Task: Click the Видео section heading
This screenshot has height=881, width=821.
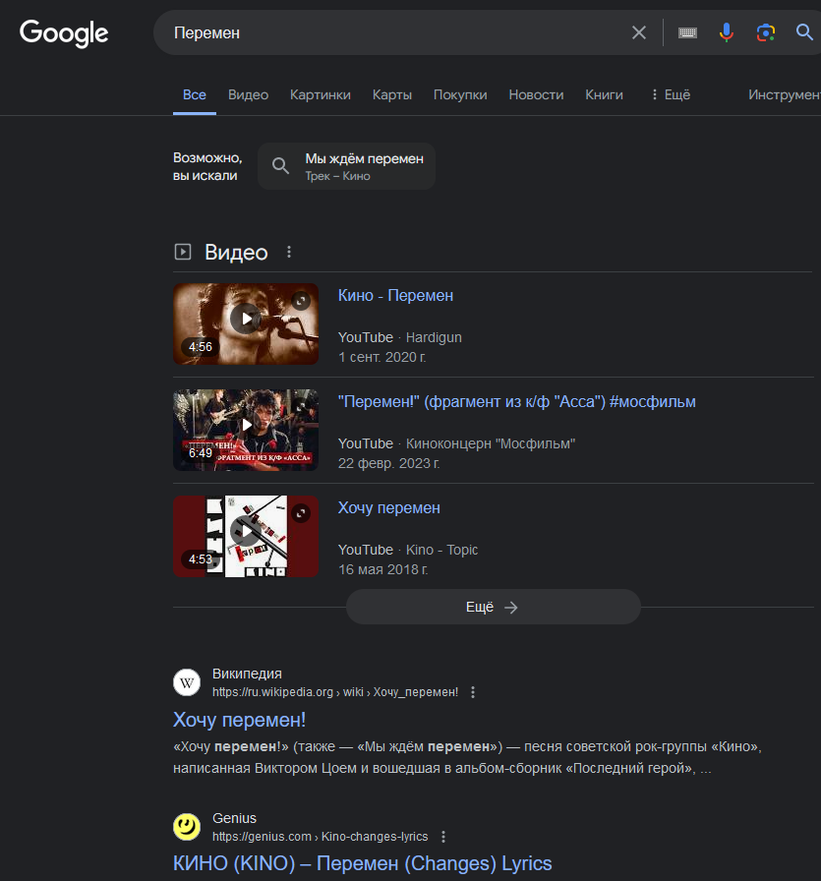Action: pyautogui.click(x=236, y=253)
